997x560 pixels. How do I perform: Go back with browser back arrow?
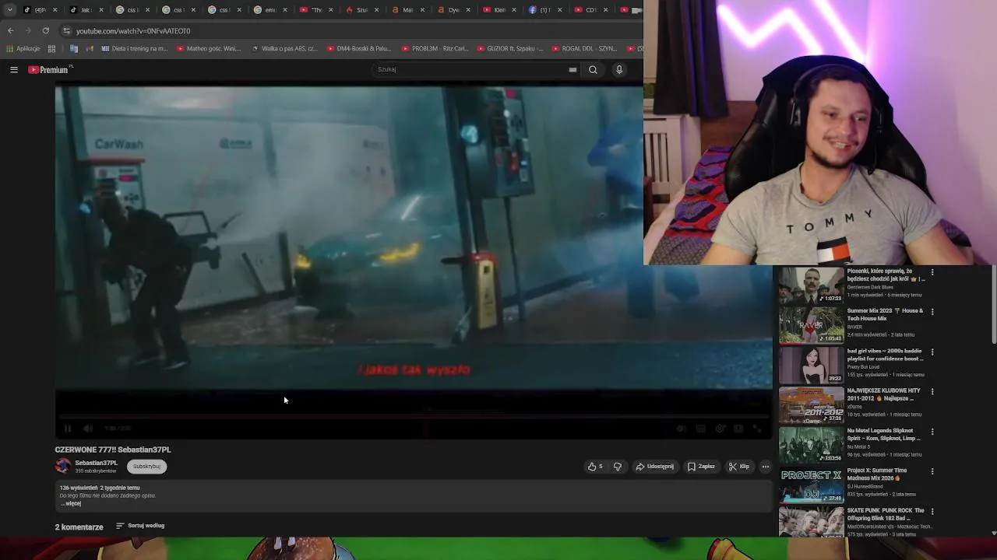(11, 30)
